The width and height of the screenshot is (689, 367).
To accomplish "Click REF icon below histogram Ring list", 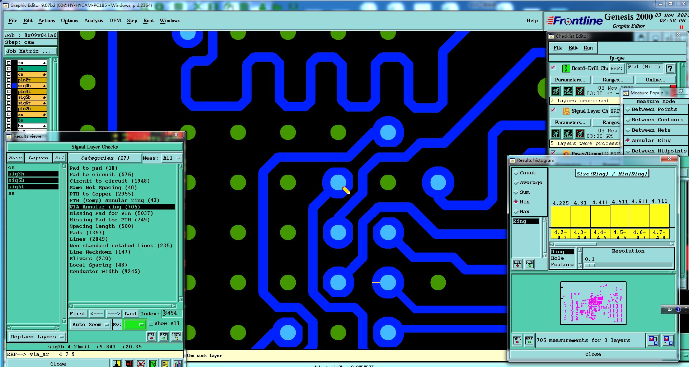I will click(530, 264).
